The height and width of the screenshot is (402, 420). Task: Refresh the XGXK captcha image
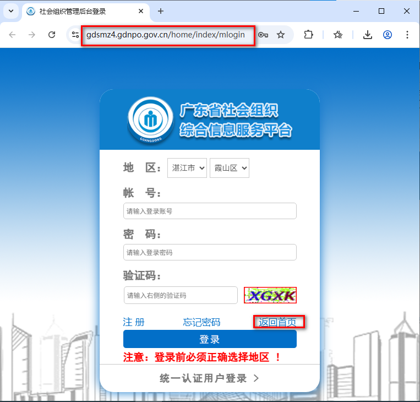pyautogui.click(x=270, y=295)
